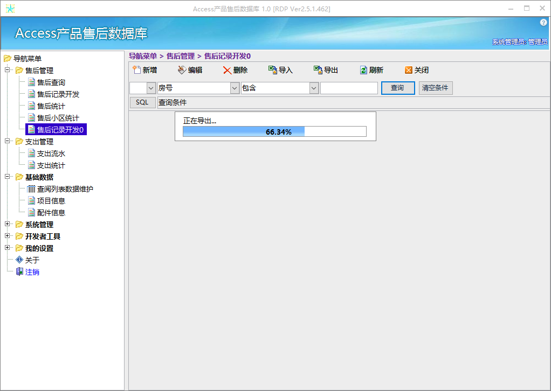Viewport: 551px width, 391px height.
Task: Click the 导出 (export) Excel icon
Action: 318,70
